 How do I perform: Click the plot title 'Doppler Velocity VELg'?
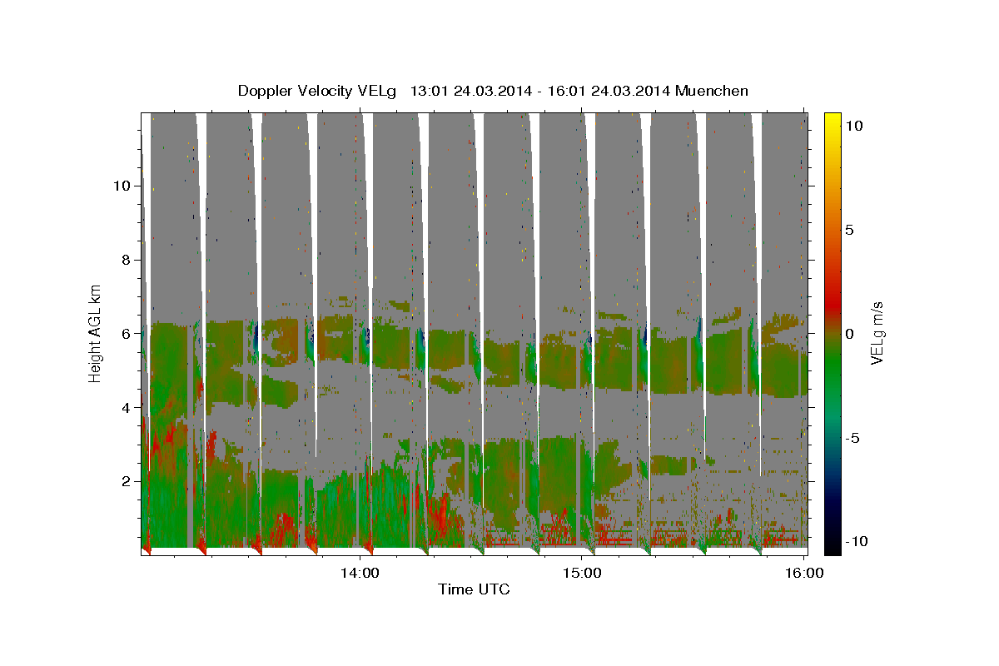(x=317, y=91)
